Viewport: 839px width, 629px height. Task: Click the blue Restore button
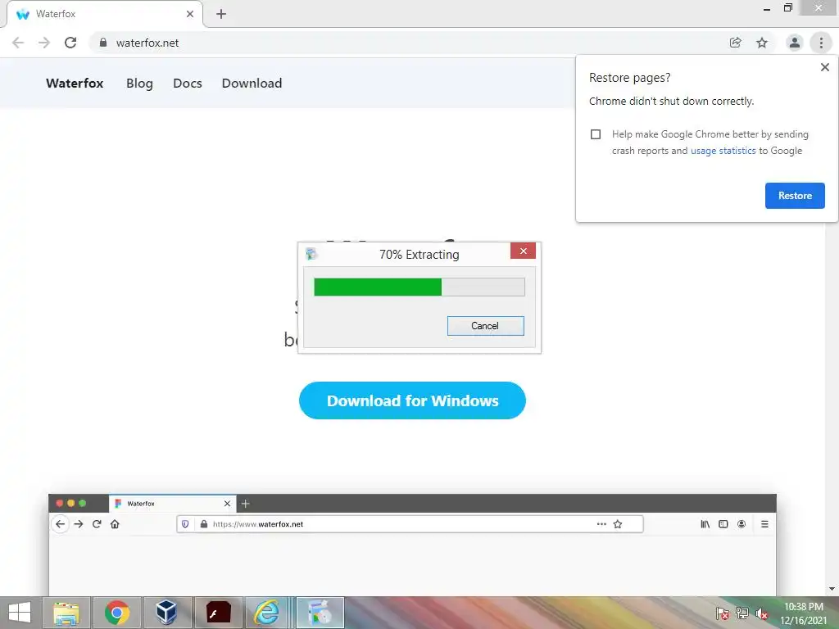[x=795, y=196]
